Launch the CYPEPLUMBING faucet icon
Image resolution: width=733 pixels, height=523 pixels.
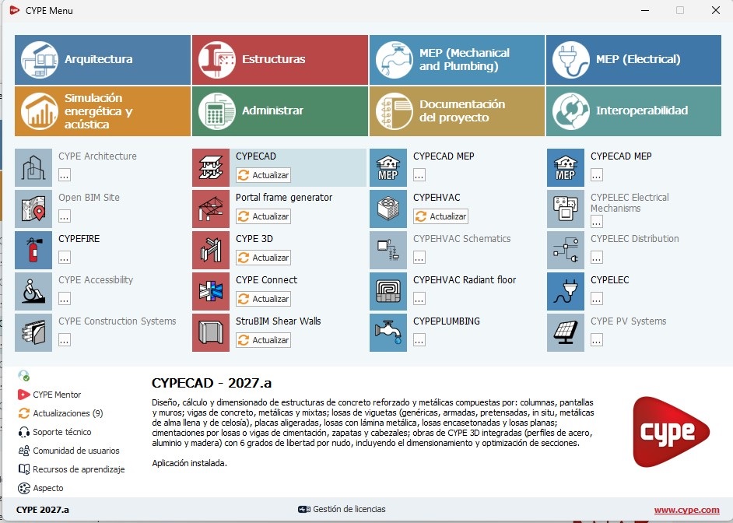(388, 332)
